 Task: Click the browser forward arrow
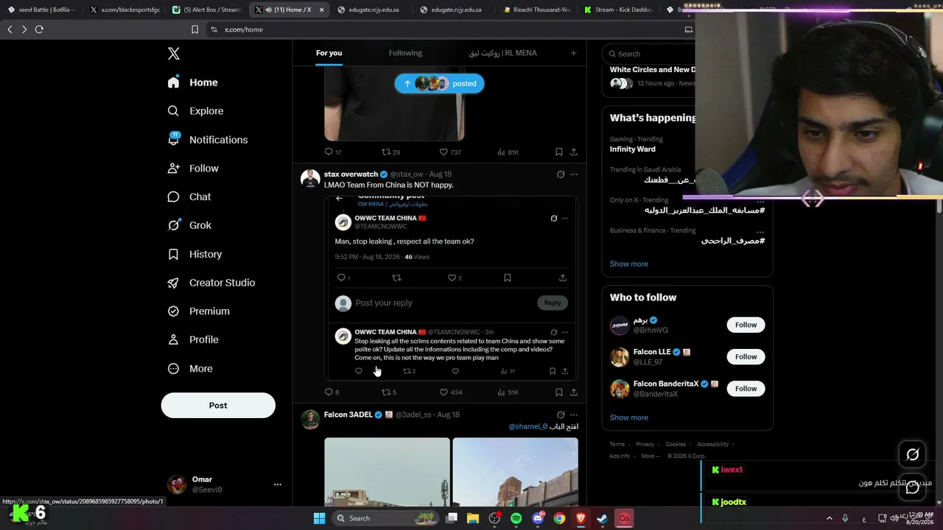click(x=24, y=29)
